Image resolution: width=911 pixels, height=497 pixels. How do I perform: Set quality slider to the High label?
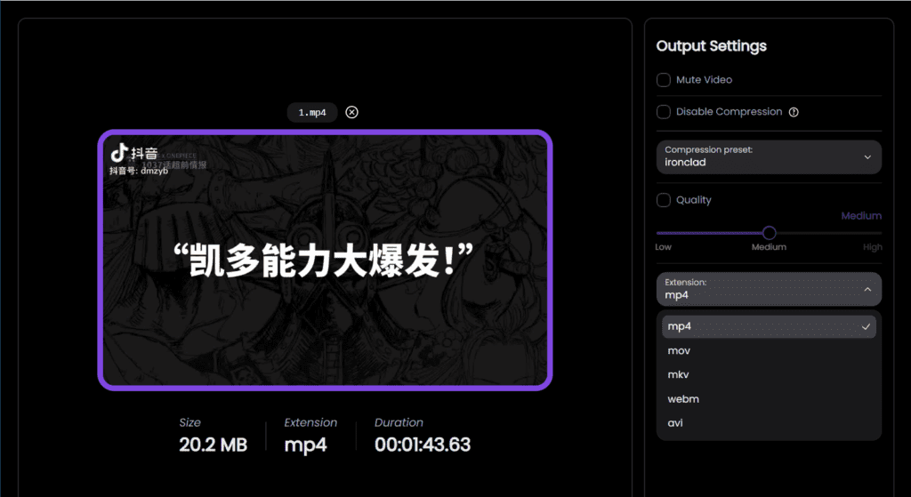point(872,247)
